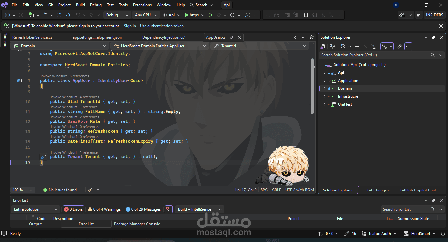Toggle Sync with Active Document in Solution Explorer

(357, 46)
